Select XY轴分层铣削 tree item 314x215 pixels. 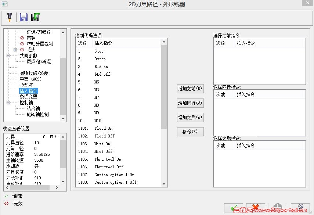[x=40, y=44]
